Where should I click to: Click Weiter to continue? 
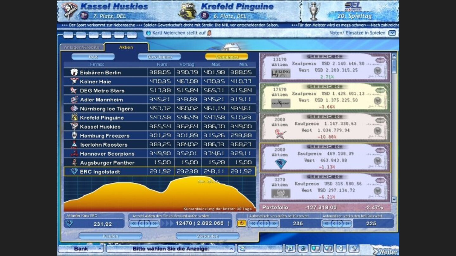[385, 252]
